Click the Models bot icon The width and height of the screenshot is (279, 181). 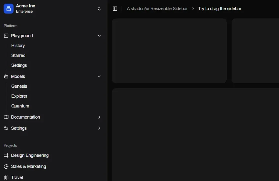(6, 76)
